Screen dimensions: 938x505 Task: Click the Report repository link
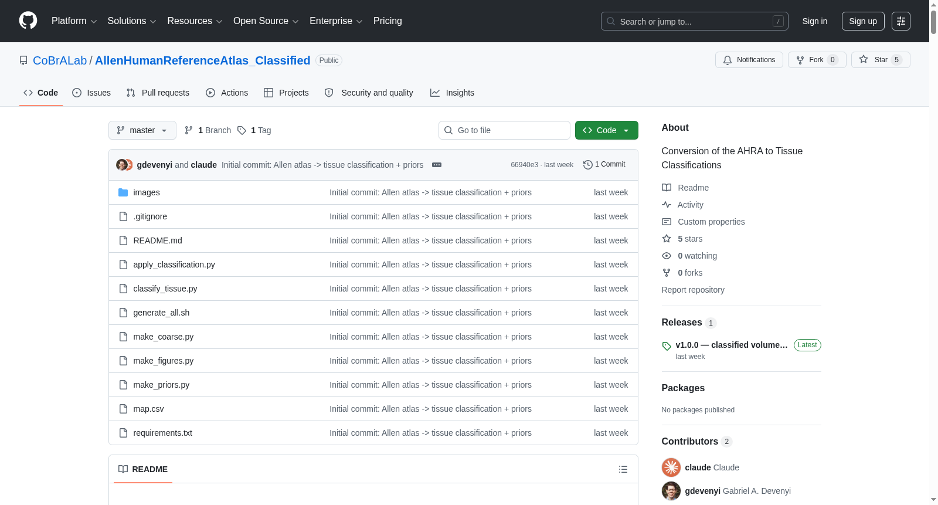pos(693,290)
